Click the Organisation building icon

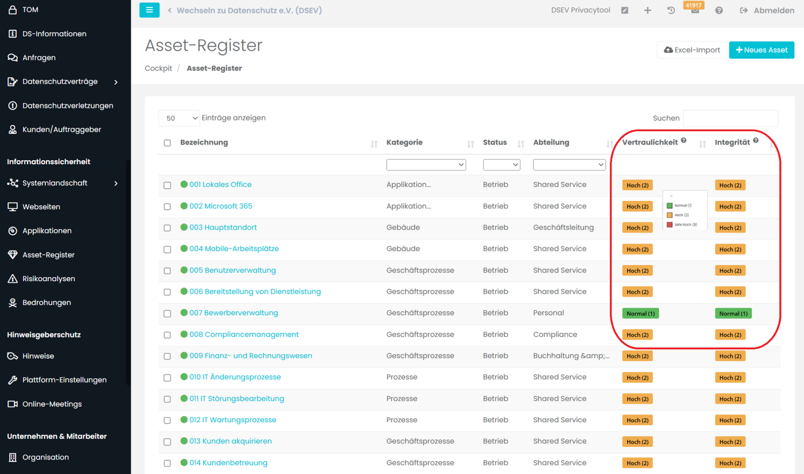pyautogui.click(x=12, y=457)
